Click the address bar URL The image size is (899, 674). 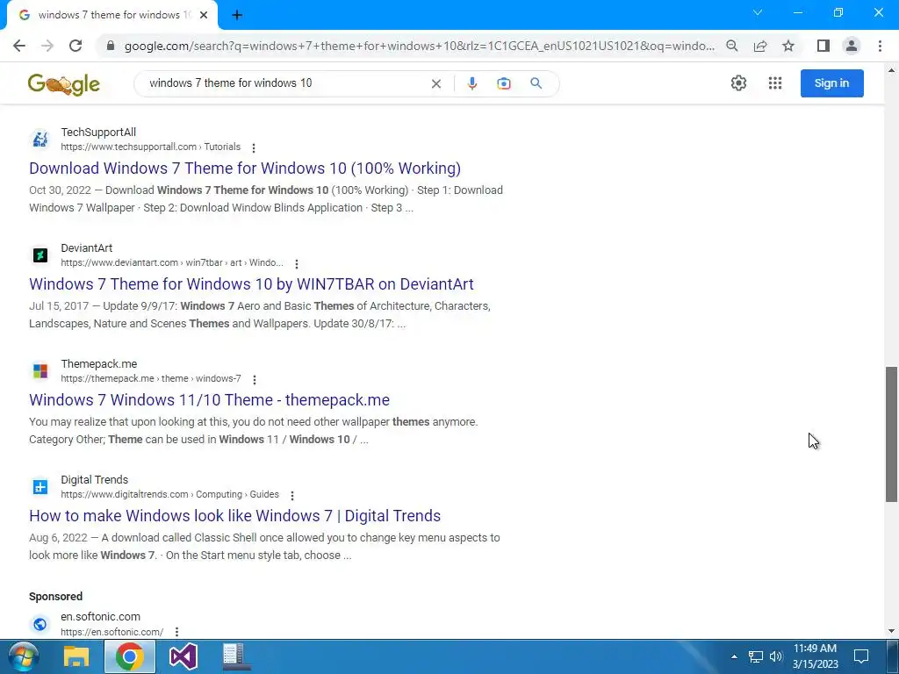click(x=419, y=46)
